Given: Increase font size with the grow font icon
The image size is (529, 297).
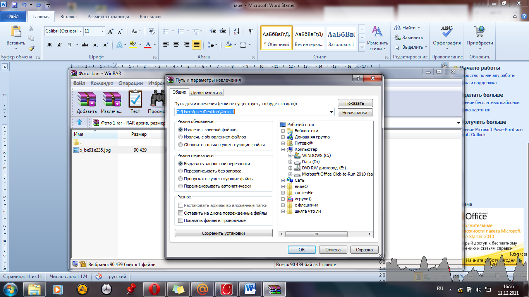Looking at the screenshot, I should tap(110, 31).
